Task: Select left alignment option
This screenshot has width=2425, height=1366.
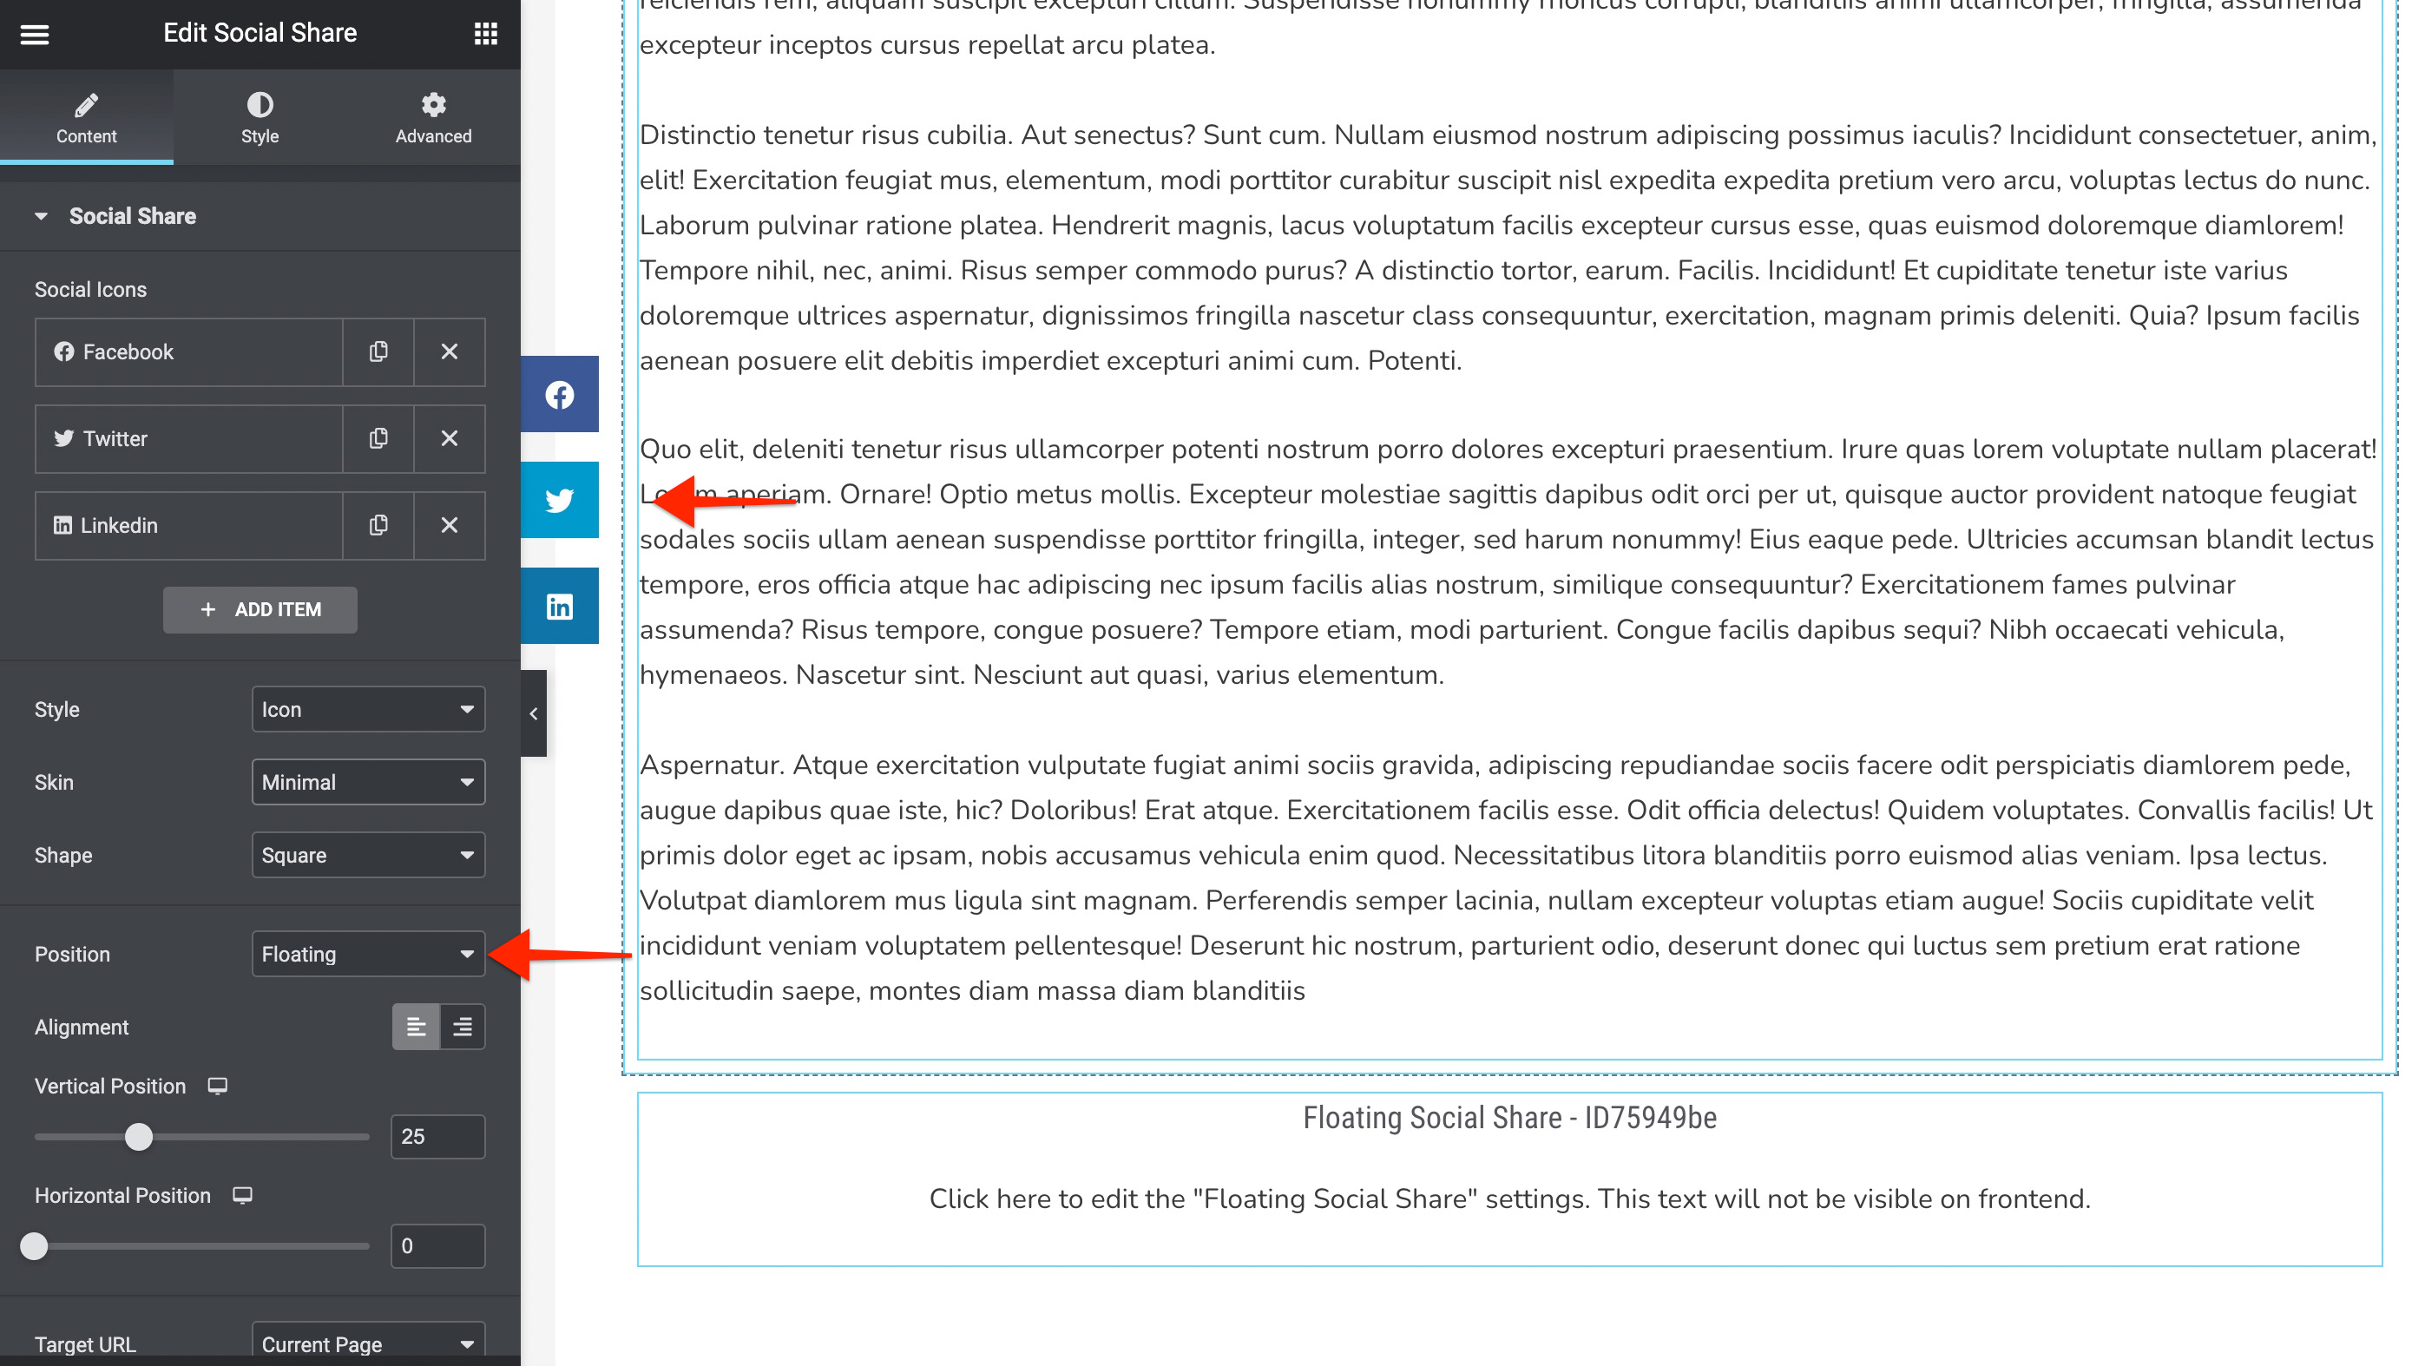Action: point(415,1026)
